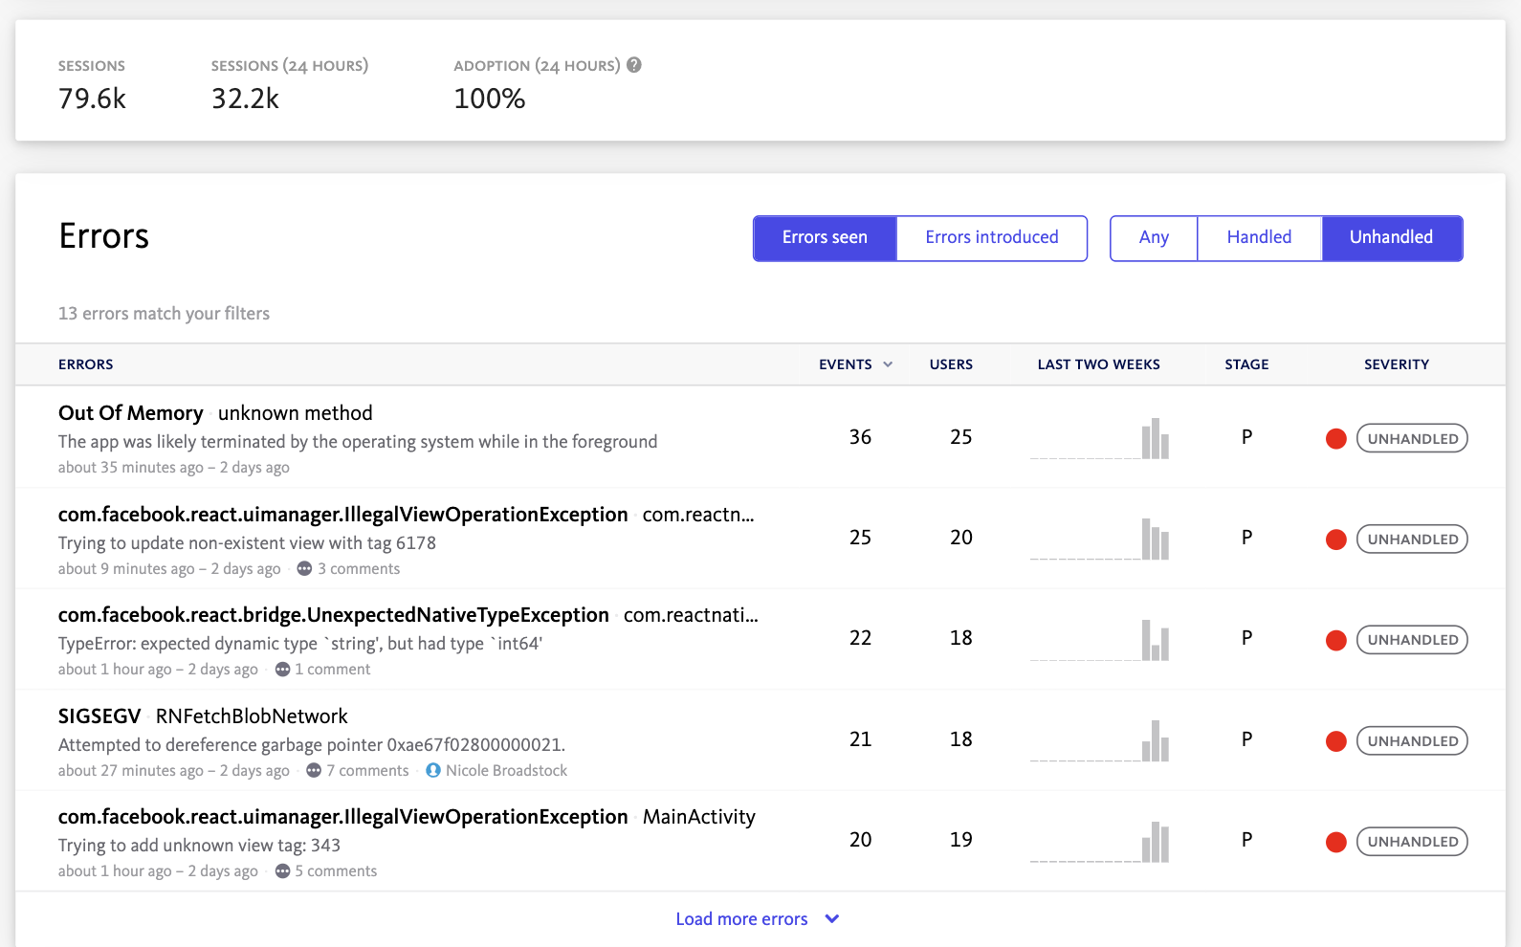1521x947 pixels.
Task: Filter by Handled errors
Action: [1259, 238]
